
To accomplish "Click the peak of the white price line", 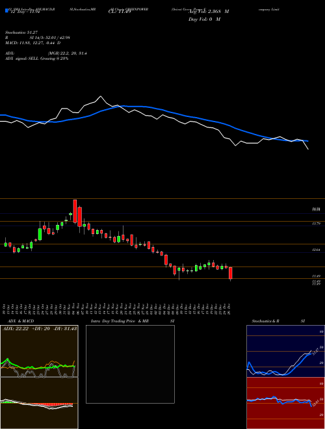I will tap(101, 96).
